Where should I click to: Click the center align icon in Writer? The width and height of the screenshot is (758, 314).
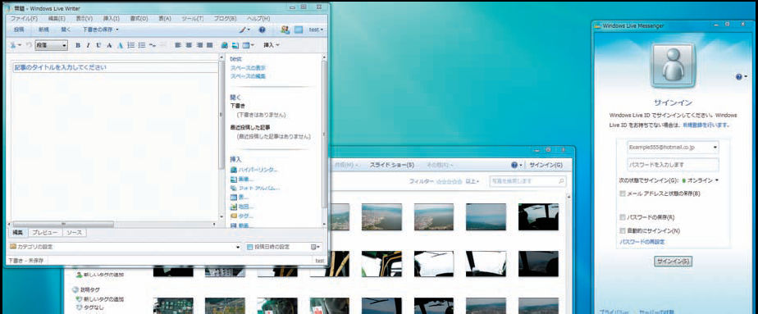(189, 45)
